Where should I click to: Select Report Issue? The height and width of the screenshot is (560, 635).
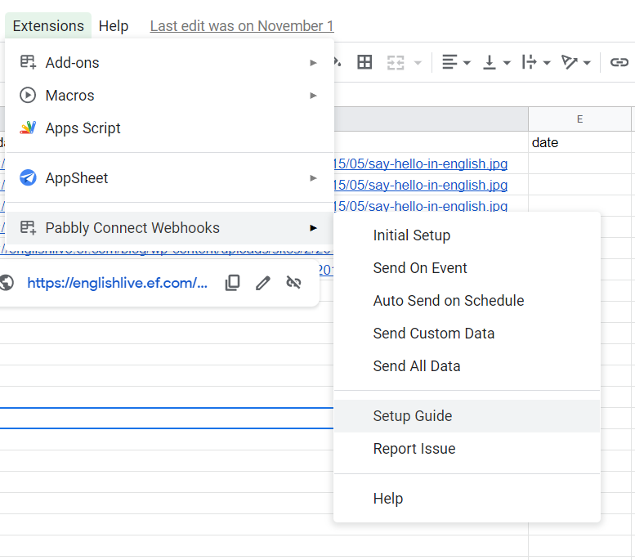(467, 449)
